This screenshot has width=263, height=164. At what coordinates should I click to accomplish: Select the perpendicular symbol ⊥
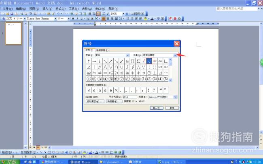click(x=155, y=73)
